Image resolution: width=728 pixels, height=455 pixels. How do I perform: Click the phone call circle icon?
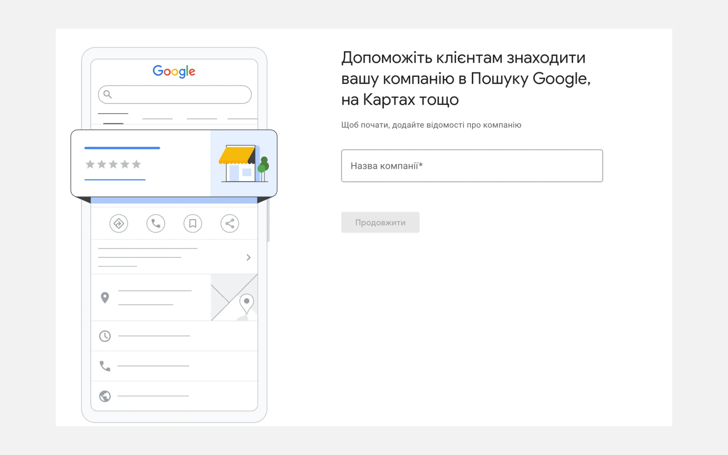156,223
